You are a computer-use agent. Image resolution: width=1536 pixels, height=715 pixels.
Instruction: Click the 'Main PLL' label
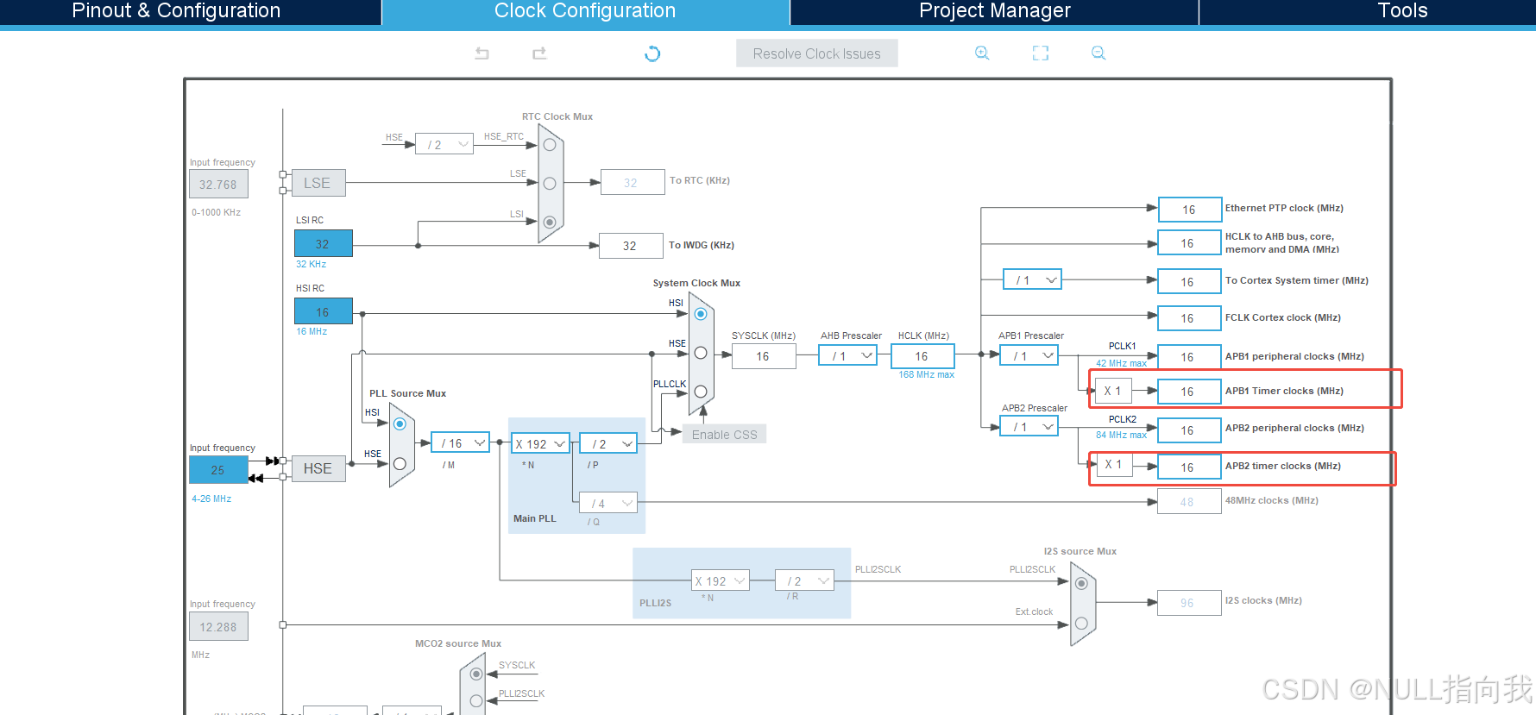click(x=534, y=518)
